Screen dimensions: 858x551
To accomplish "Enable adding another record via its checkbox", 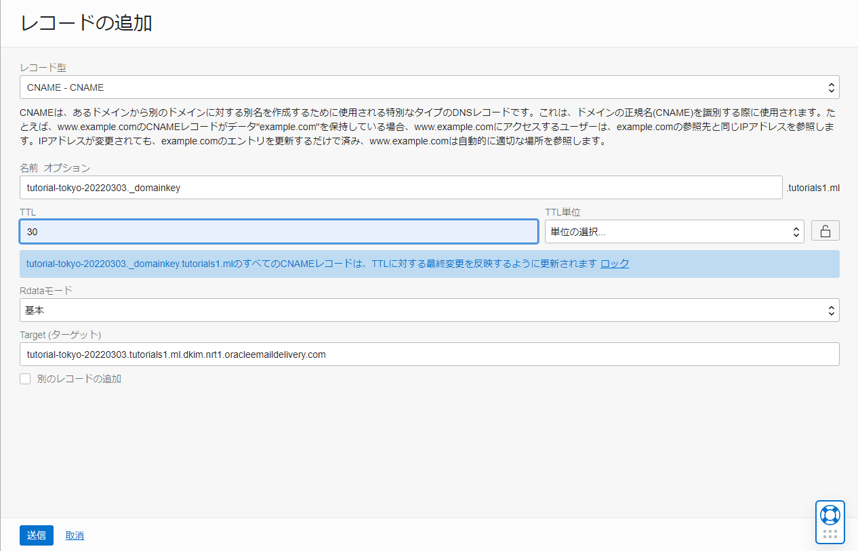I will (25, 379).
